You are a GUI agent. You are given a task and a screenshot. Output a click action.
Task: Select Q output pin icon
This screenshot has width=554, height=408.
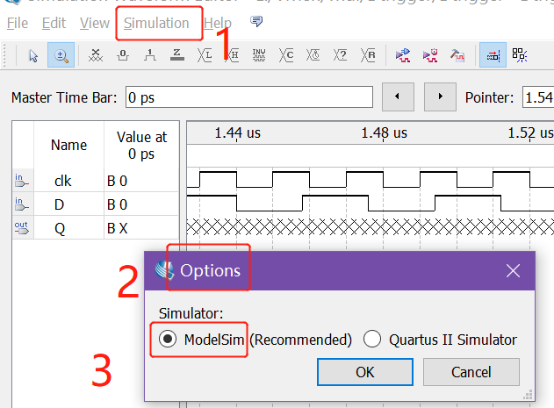coord(22,228)
